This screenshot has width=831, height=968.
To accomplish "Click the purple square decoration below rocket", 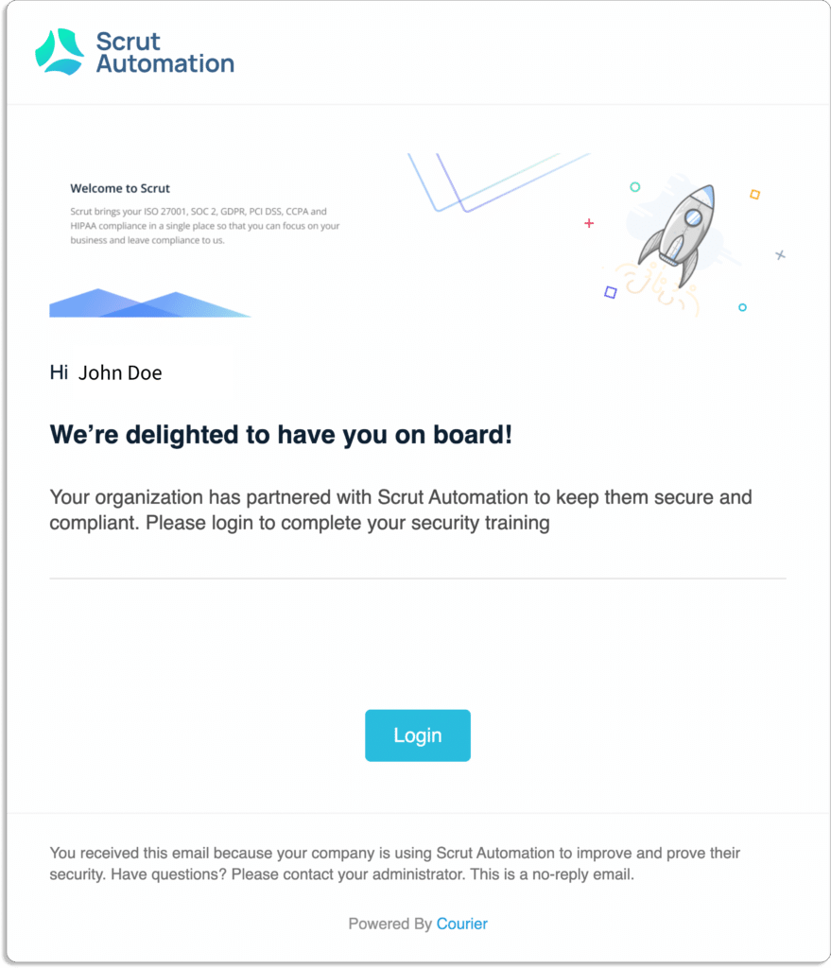I will [x=611, y=292].
